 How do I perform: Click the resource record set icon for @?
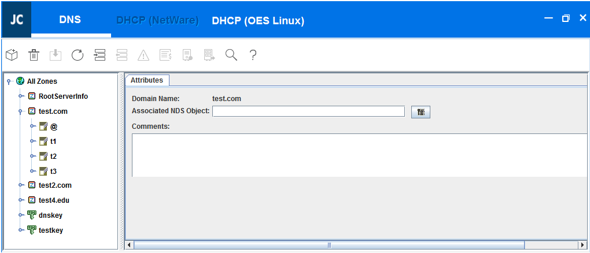click(x=43, y=127)
